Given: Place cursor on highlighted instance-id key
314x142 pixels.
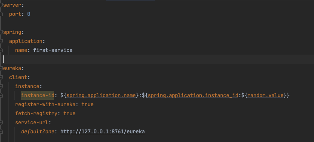Looking at the screenshot, I should pos(38,95).
